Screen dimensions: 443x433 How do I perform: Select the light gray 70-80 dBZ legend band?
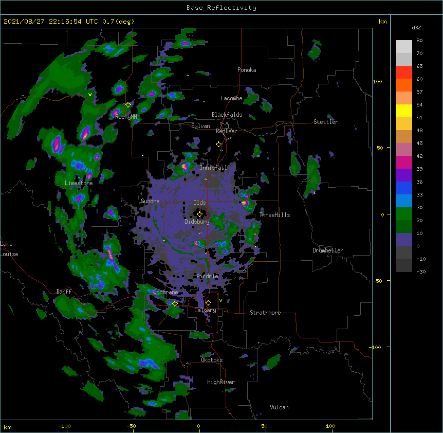click(404, 47)
